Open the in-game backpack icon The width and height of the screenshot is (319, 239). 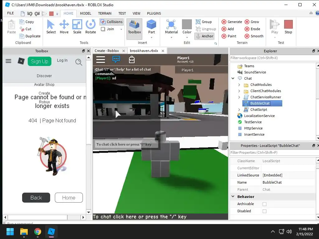[x=132, y=59]
